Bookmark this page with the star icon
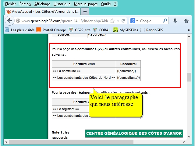This screenshot has width=195, height=146. 112,21
